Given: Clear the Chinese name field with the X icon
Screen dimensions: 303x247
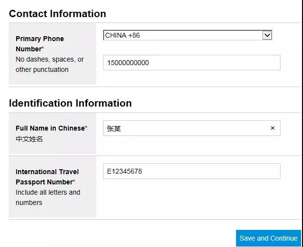Looking at the screenshot, I should point(273,128).
